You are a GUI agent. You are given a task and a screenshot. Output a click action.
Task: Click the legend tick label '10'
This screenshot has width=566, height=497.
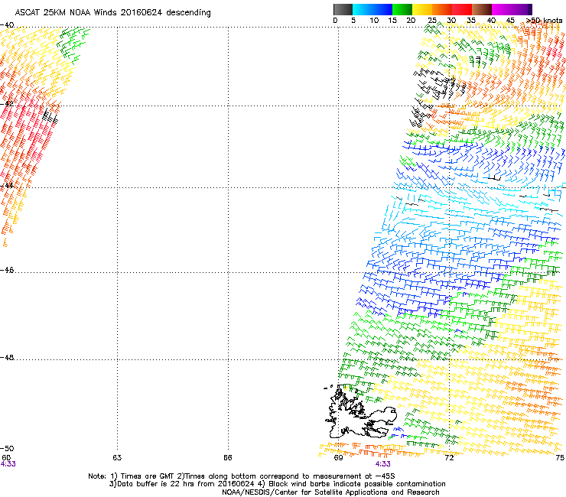point(374,21)
